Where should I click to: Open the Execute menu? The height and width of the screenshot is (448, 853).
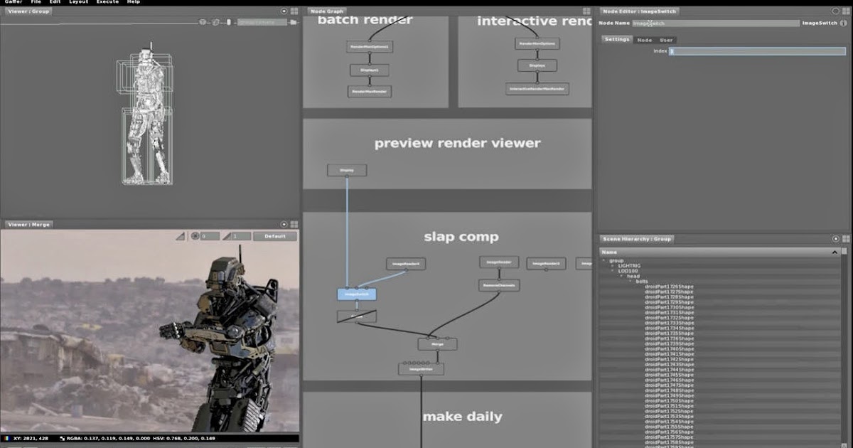coord(107,2)
